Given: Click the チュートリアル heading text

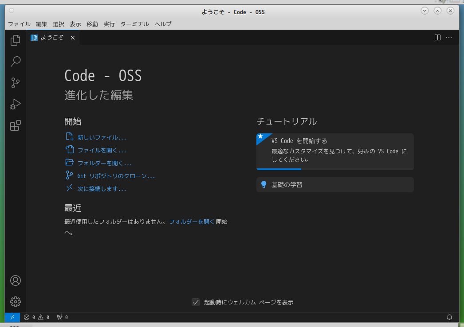Looking at the screenshot, I should 287,121.
